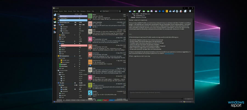This screenshot has width=247, height=110.
Task: Open the Help menu
Action: (x=93, y=11)
